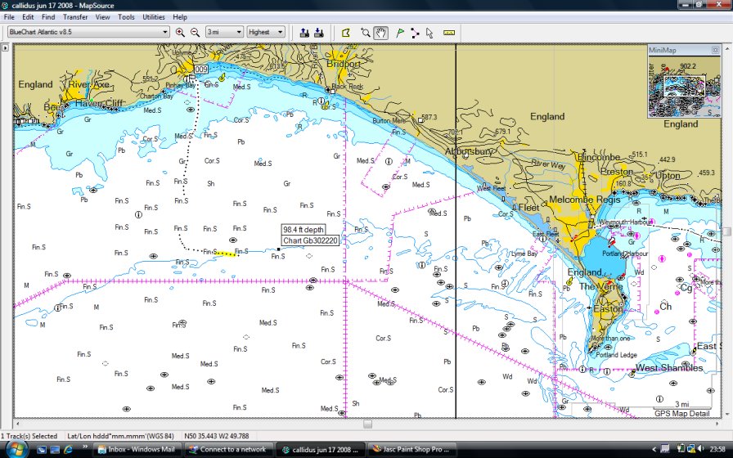Click the Zoom Out magnifier icon
733x458 pixels.
[x=195, y=32]
